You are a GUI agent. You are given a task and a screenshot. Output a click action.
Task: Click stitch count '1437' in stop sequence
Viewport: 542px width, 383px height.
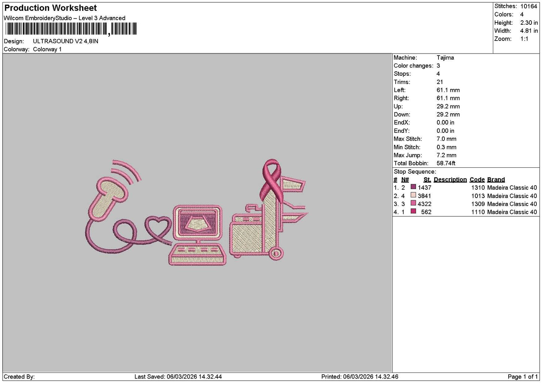pos(425,188)
